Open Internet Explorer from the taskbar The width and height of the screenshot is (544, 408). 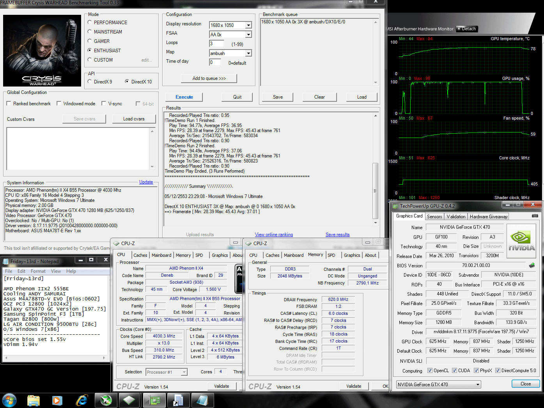[82, 400]
